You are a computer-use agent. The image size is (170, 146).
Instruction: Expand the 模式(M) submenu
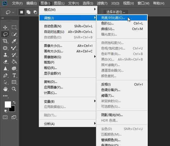click(68, 10)
